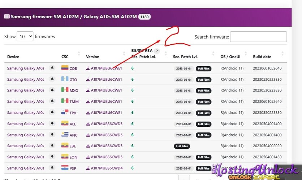Click the Colombia flag next to COB

tap(65, 68)
